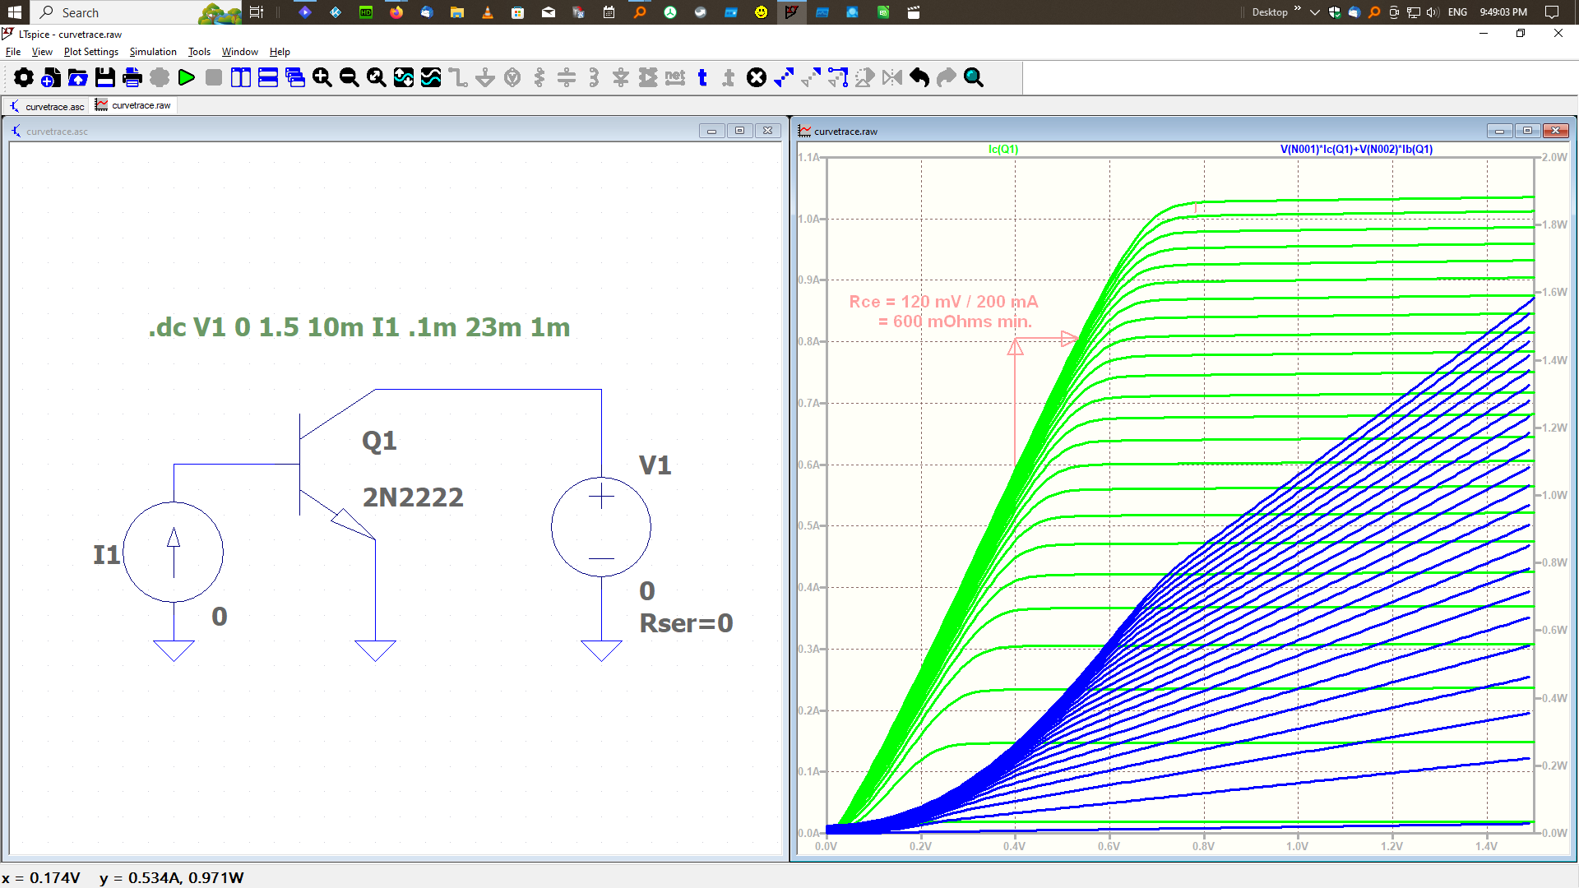Click the grayed net label tool
Screen dimensions: 1579x888
pos(675,77)
